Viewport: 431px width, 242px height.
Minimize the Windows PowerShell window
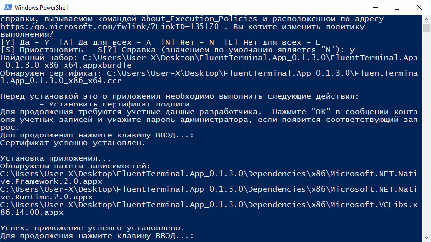375,7
